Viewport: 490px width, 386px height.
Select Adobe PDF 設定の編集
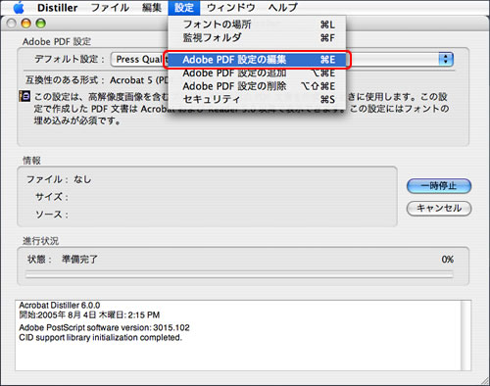257,60
